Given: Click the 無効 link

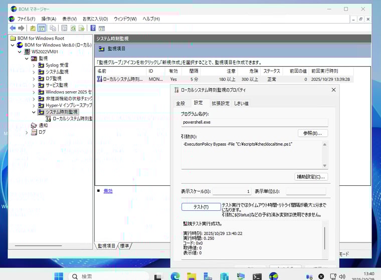Looking at the screenshot, I should [x=108, y=191].
